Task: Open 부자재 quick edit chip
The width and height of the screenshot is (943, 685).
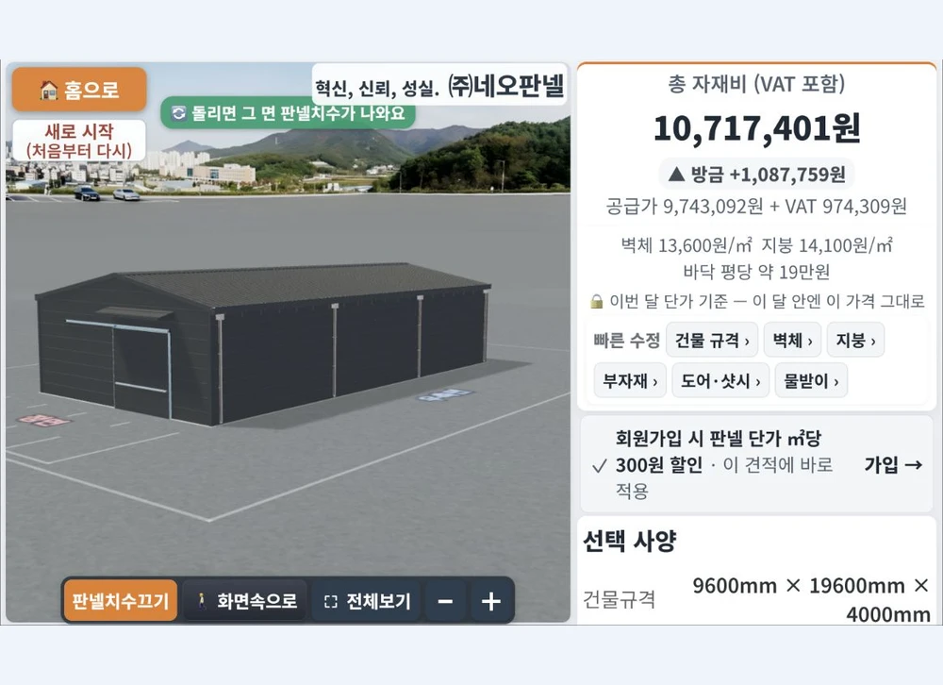Action: coord(630,380)
